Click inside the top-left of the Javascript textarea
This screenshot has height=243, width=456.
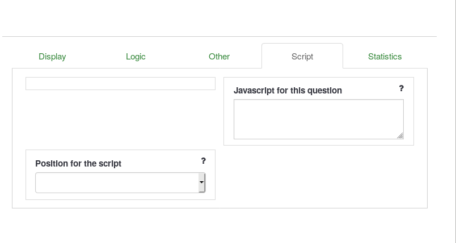click(x=239, y=104)
